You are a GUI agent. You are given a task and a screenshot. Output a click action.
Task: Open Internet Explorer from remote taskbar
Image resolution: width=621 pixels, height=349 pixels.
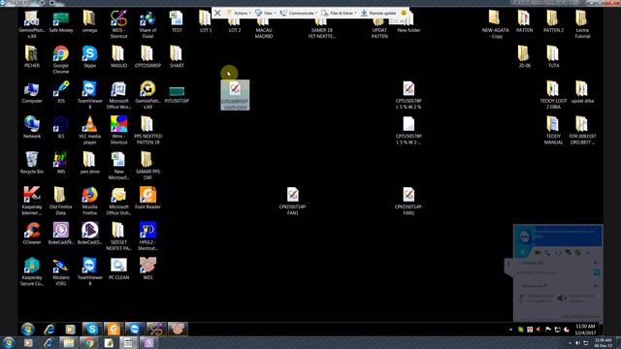click(49, 330)
